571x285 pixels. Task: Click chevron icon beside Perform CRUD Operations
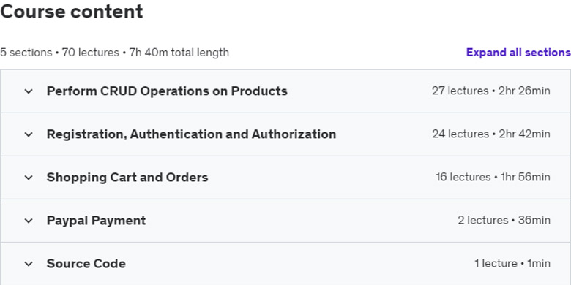(x=29, y=91)
